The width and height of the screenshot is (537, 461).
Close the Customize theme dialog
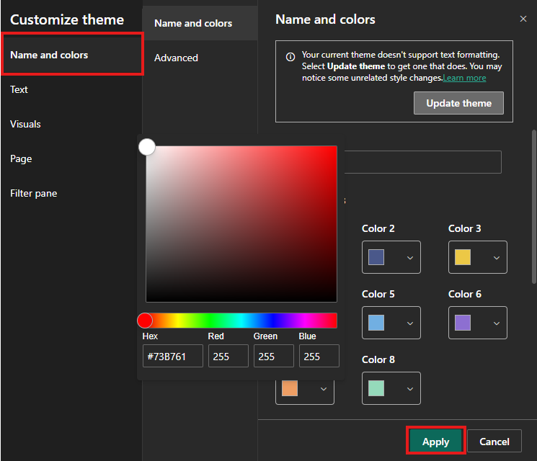click(x=523, y=19)
